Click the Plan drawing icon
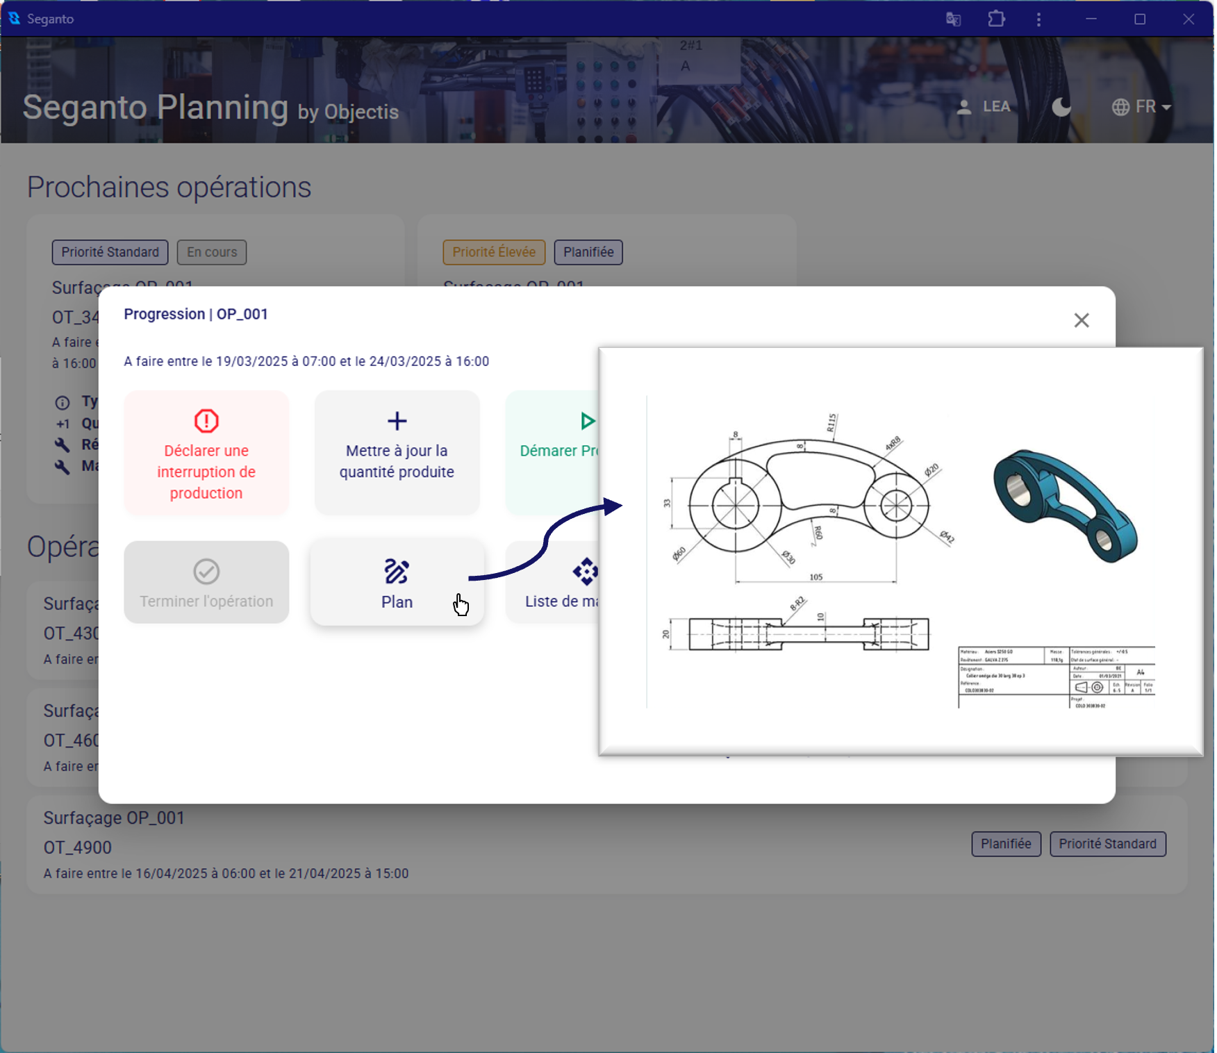 coord(397,572)
